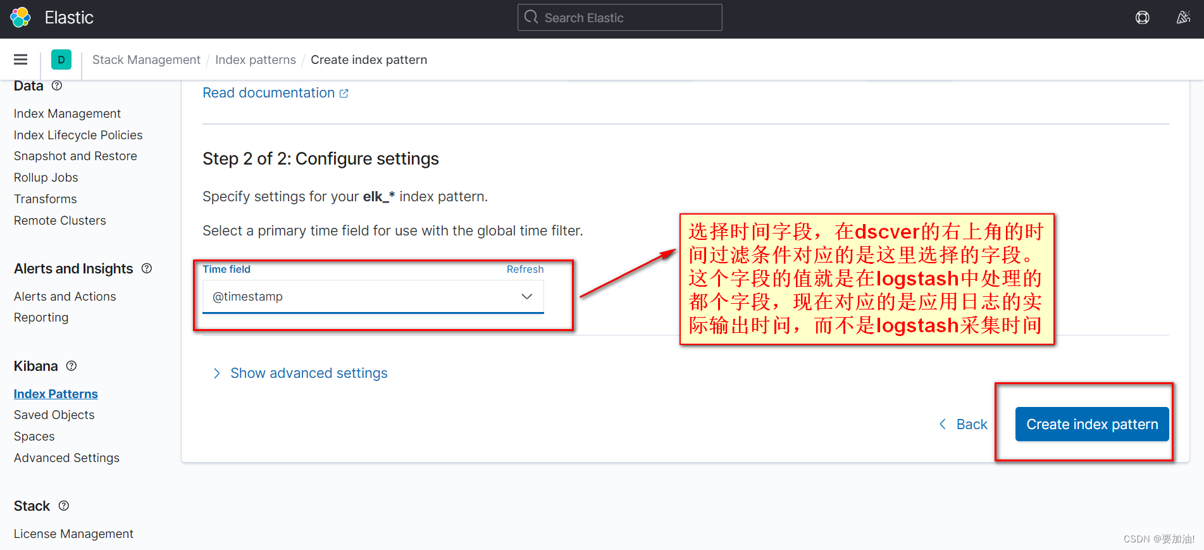1204x550 pixels.
Task: Click 'Step 2 of 2: Configure settings' heading
Action: (321, 158)
